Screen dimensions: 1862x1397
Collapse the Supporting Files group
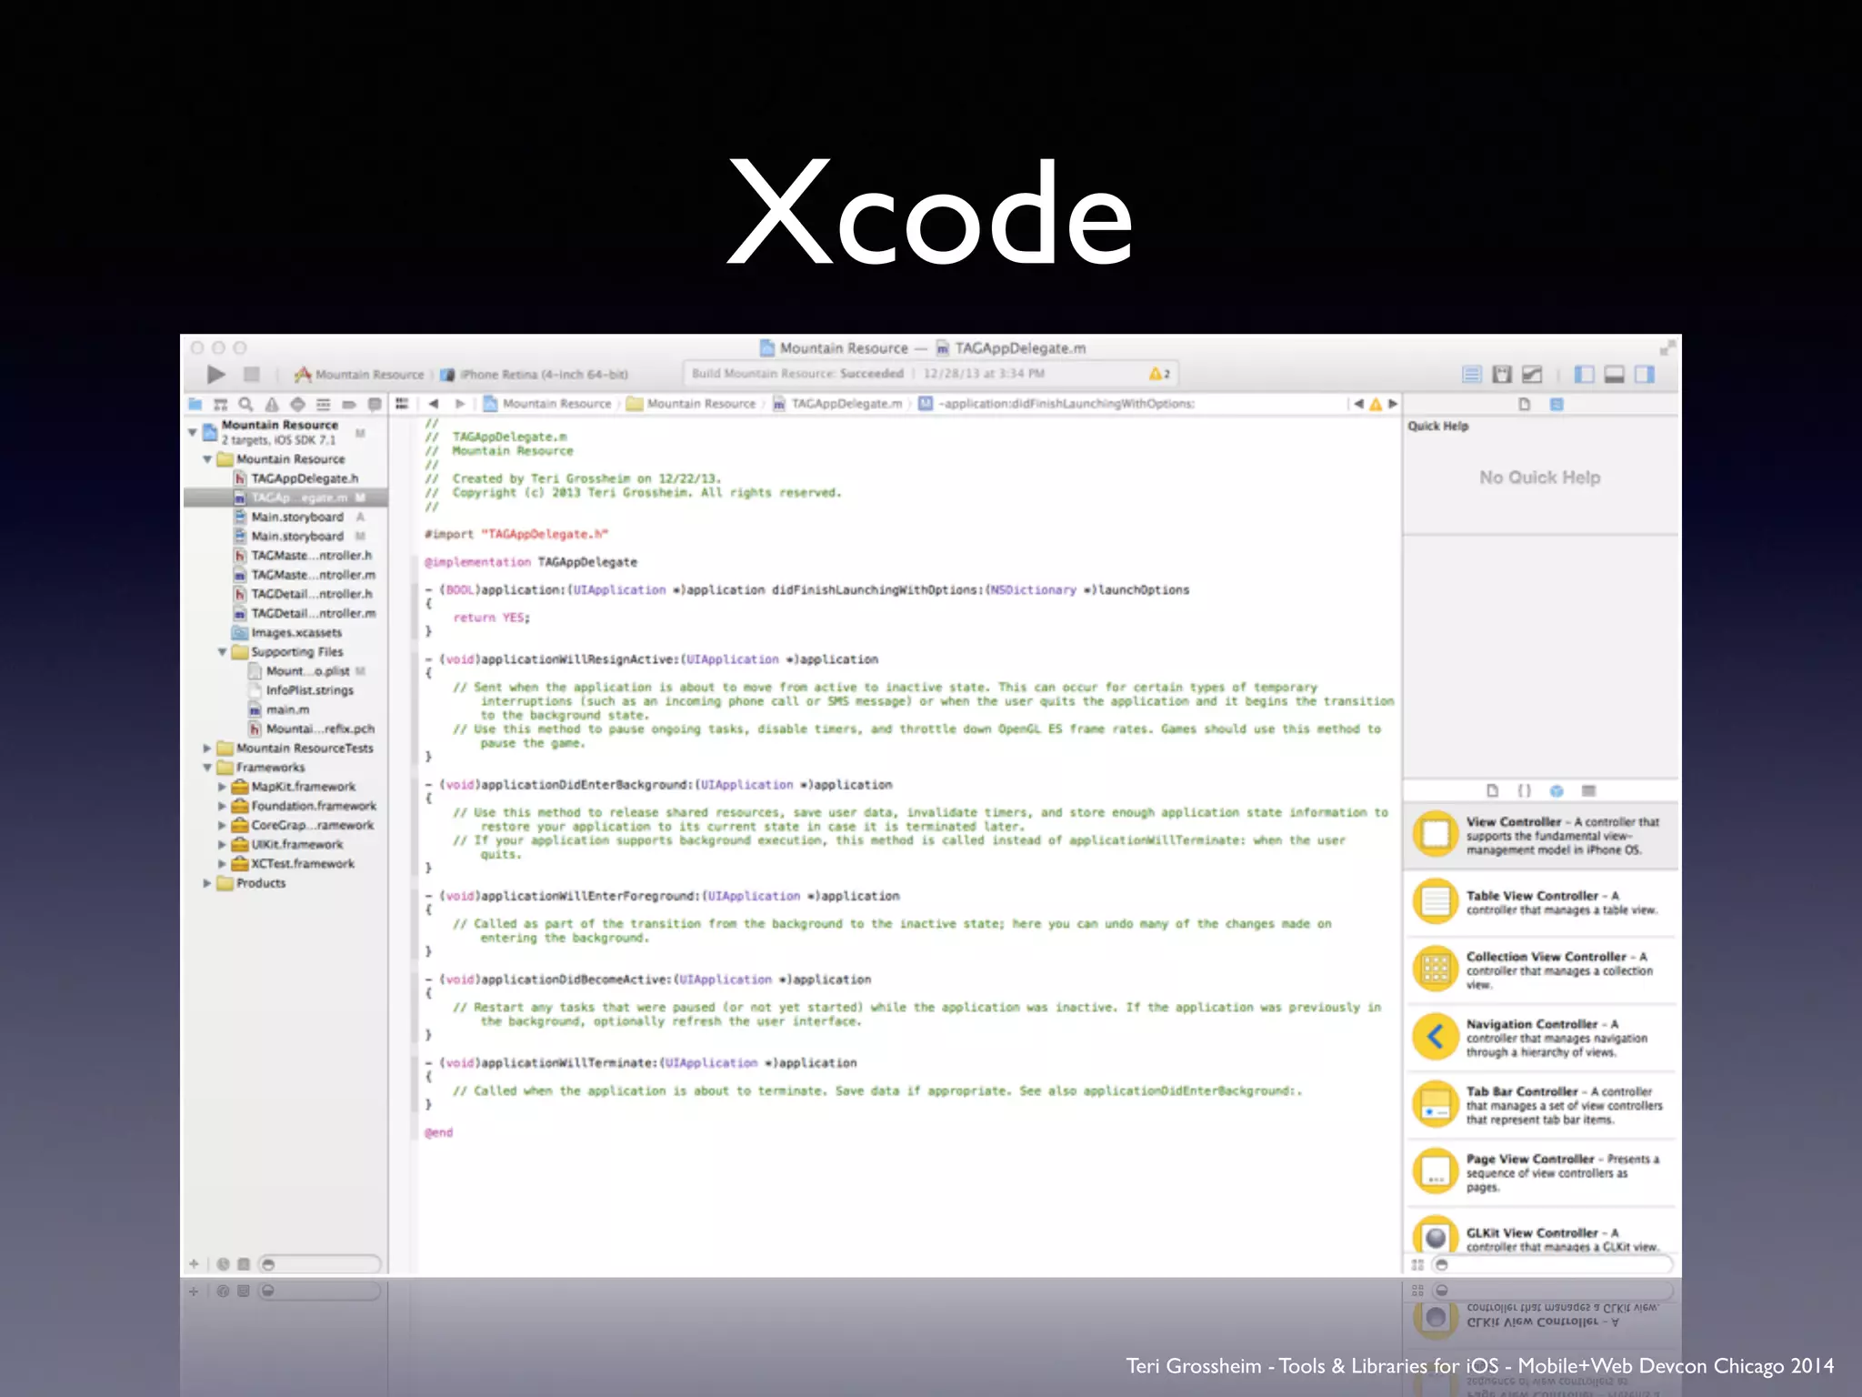tap(222, 652)
